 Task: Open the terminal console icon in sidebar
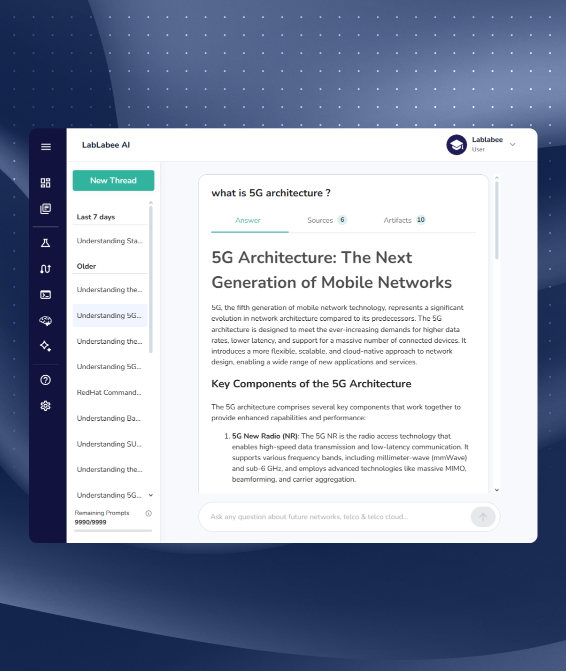pyautogui.click(x=45, y=295)
